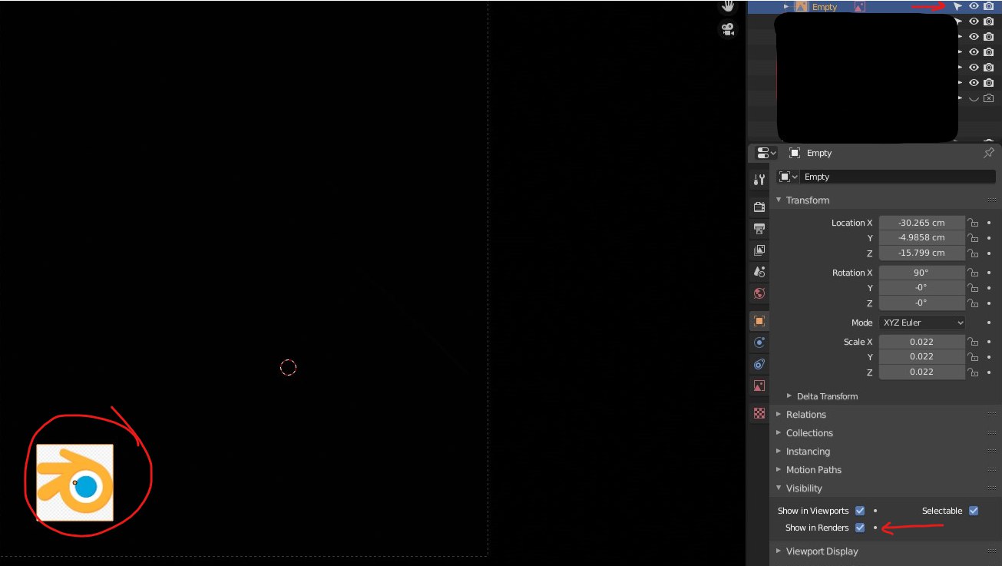Select the Blender logo image empty in the viewport
Image resolution: width=1002 pixels, height=566 pixels.
click(x=75, y=482)
